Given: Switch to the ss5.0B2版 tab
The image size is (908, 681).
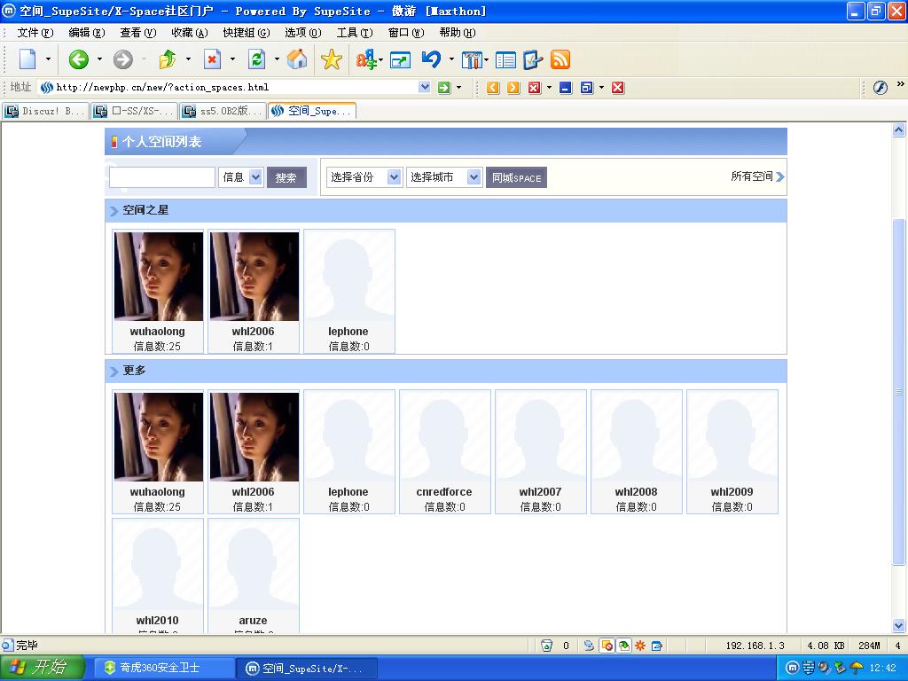Looking at the screenshot, I should [x=223, y=111].
